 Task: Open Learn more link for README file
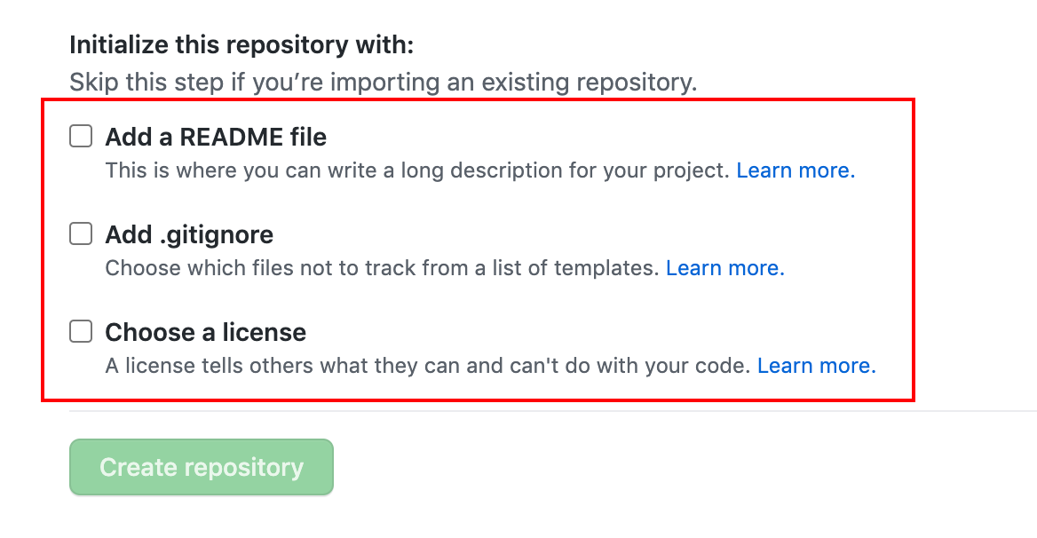click(796, 170)
